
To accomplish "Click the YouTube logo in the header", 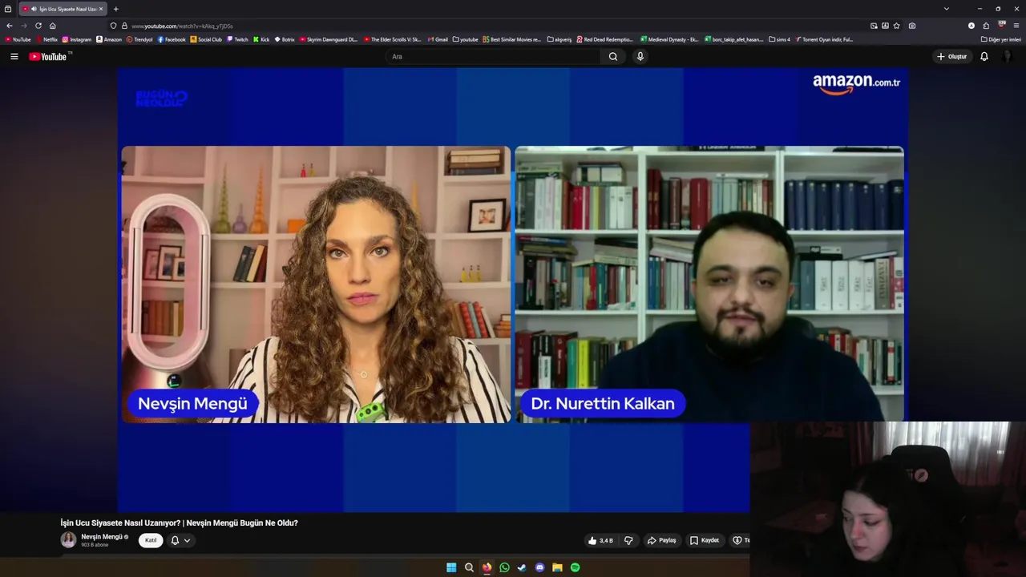I will pos(50,57).
